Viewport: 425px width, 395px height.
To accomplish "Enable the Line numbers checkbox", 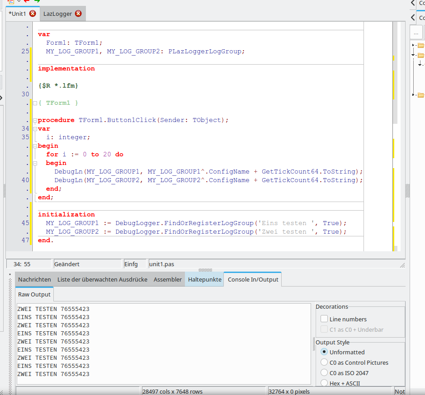I will [x=324, y=319].
